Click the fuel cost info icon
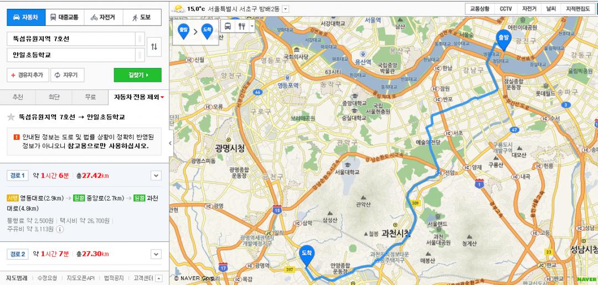The image size is (598, 285). (60, 229)
